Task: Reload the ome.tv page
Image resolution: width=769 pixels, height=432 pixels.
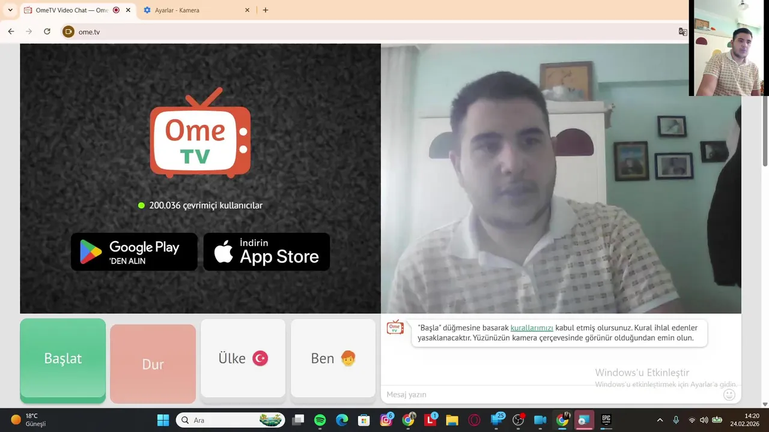Action: click(47, 32)
